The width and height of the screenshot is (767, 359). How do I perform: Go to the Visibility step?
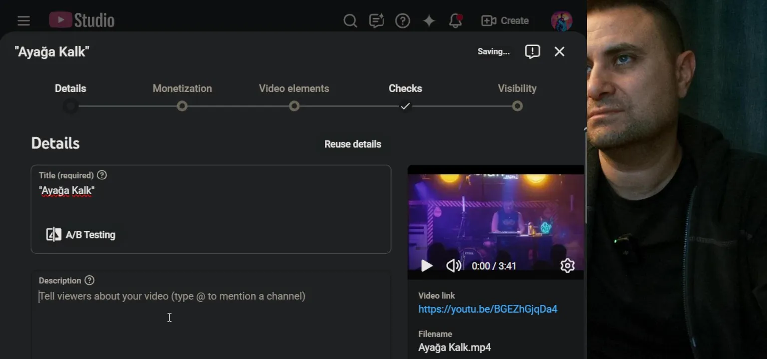pyautogui.click(x=517, y=89)
